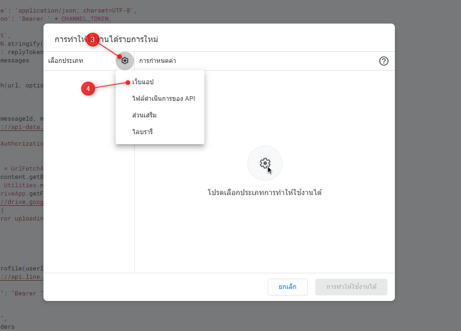Select เว็บแอป from the type menu
This screenshot has width=461, height=331.
[x=143, y=82]
